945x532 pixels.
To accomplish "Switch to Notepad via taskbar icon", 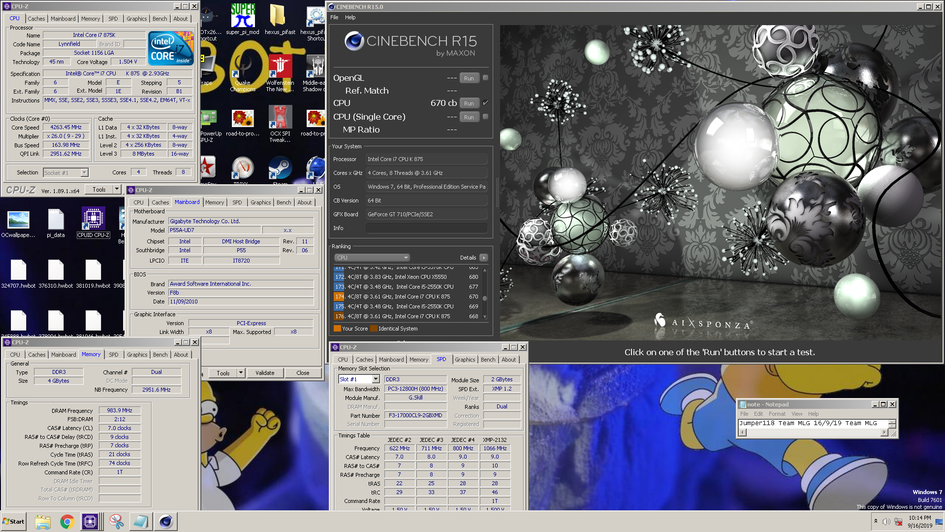I will point(141,522).
